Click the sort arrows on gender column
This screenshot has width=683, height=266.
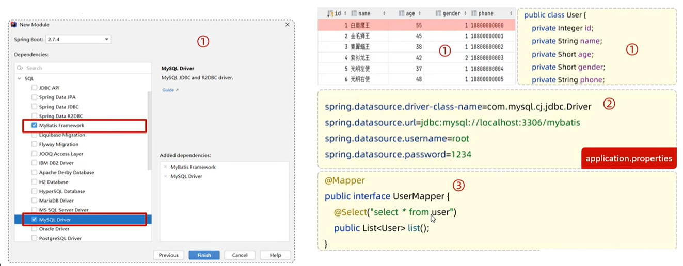[x=465, y=13]
